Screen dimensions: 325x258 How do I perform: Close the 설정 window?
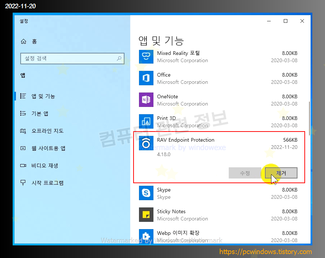[x=302, y=21]
